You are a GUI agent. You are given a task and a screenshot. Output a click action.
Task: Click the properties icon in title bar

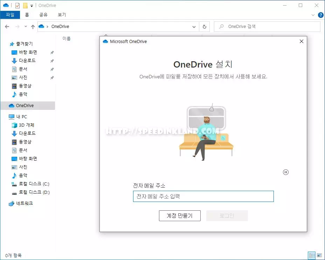tap(18, 6)
